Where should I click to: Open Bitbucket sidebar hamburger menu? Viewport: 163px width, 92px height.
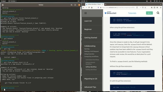[x=86, y=13]
